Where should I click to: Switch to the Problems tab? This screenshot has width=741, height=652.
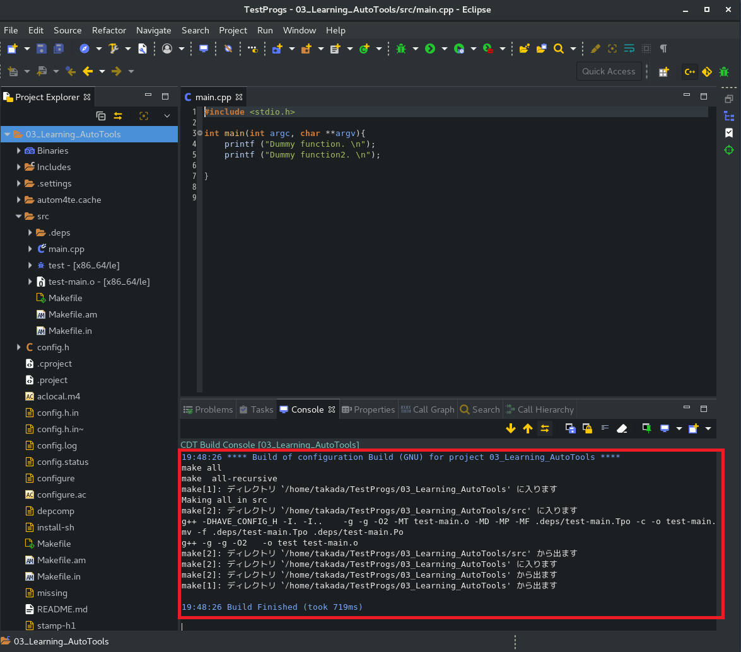point(207,409)
